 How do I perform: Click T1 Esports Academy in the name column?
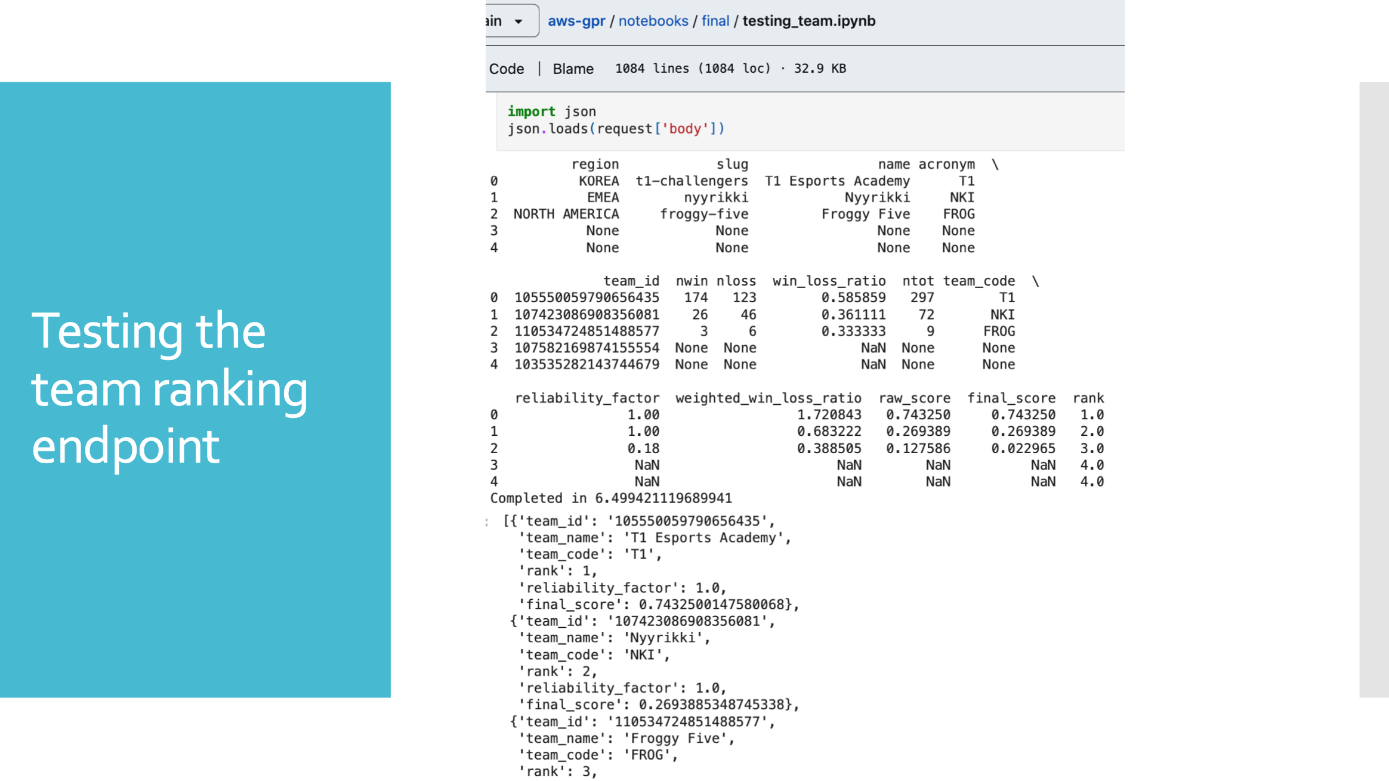[837, 181]
